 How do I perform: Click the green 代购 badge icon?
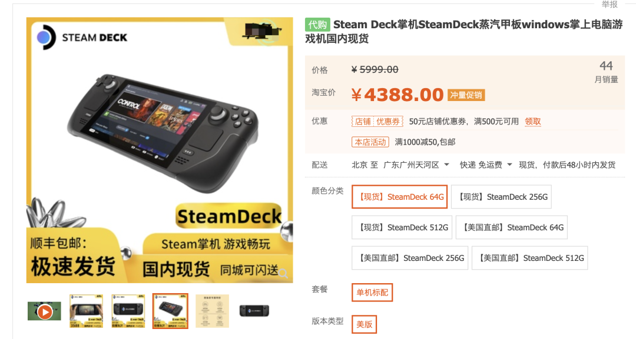point(317,25)
